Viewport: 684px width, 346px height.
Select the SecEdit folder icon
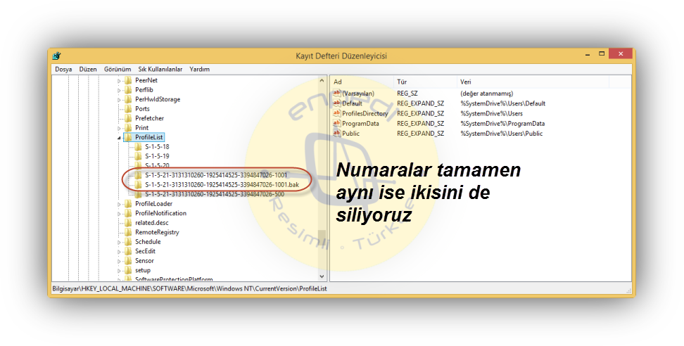(128, 251)
